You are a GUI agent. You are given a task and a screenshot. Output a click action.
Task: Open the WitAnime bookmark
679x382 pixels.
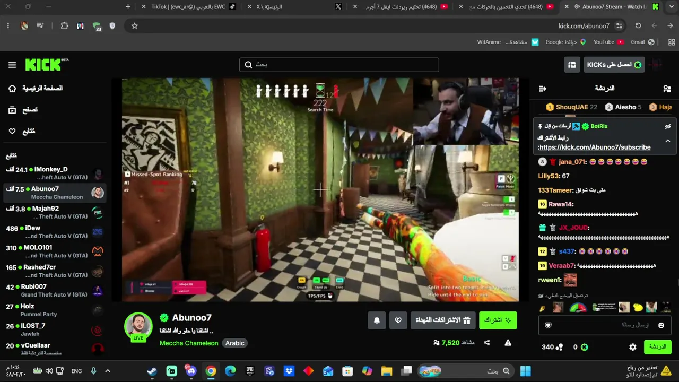pos(508,42)
